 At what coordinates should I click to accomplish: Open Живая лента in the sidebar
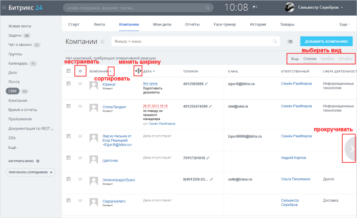pos(19,26)
